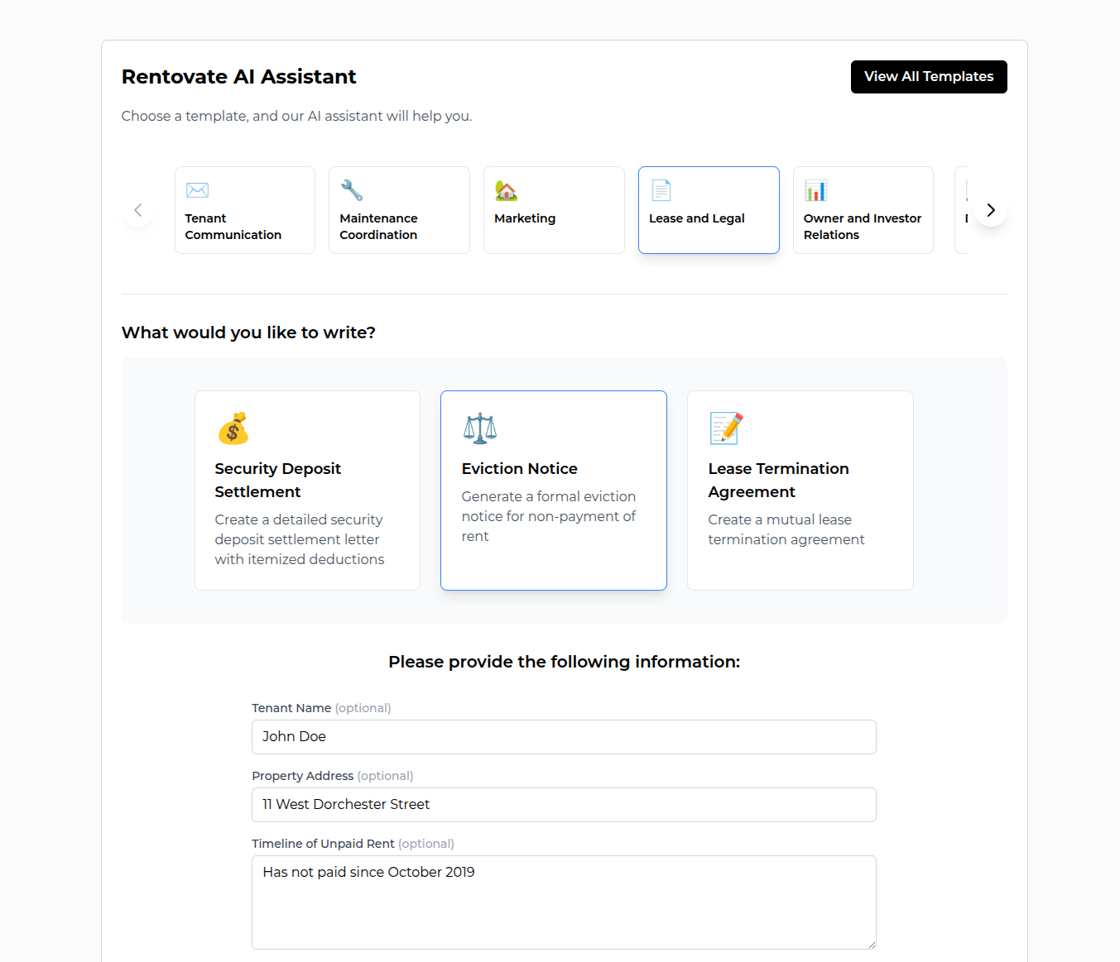This screenshot has width=1120, height=962.
Task: Click the scales icon on Eviction Notice
Action: click(x=480, y=428)
